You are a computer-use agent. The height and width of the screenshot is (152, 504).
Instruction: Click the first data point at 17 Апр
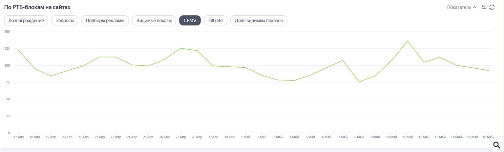click(x=18, y=50)
